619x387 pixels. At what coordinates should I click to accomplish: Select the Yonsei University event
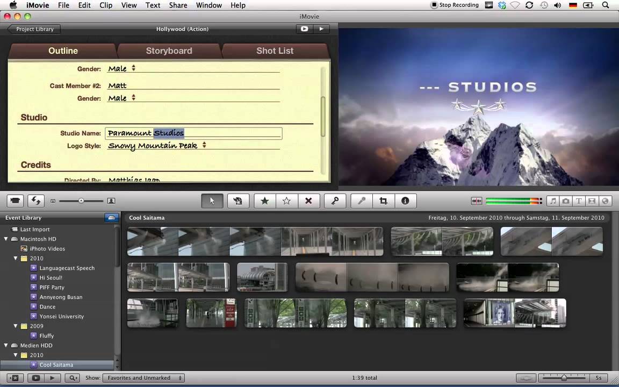pyautogui.click(x=62, y=316)
